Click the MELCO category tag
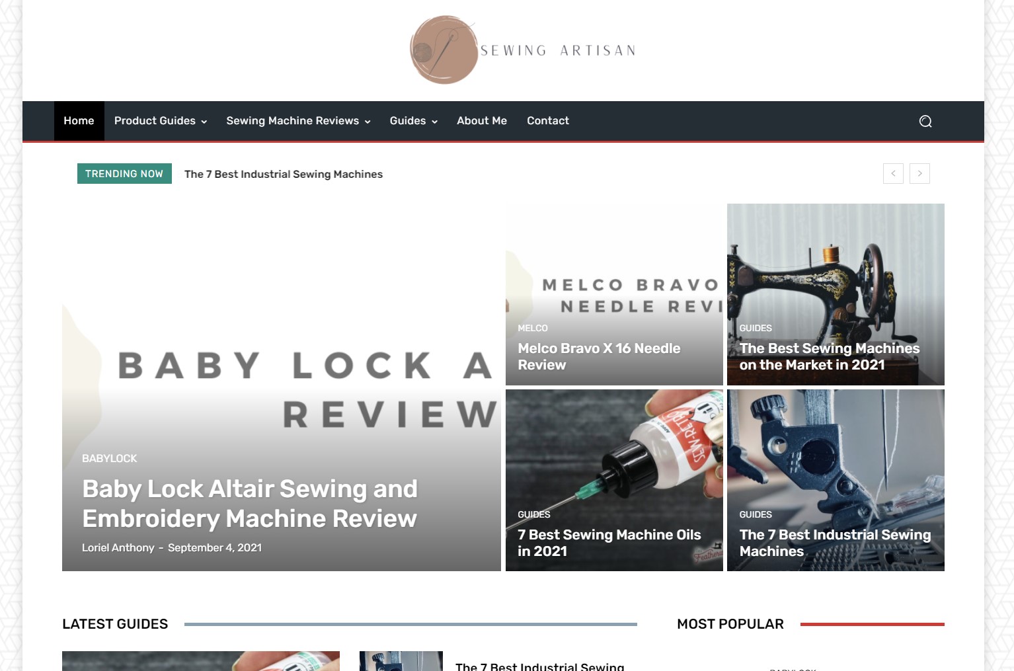The height and width of the screenshot is (671, 1014). [533, 328]
